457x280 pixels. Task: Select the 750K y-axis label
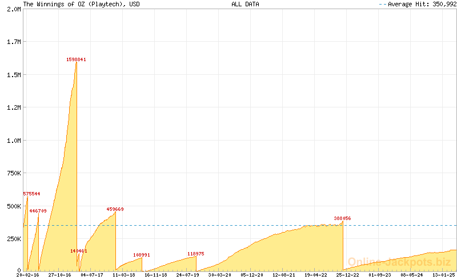(x=13, y=173)
